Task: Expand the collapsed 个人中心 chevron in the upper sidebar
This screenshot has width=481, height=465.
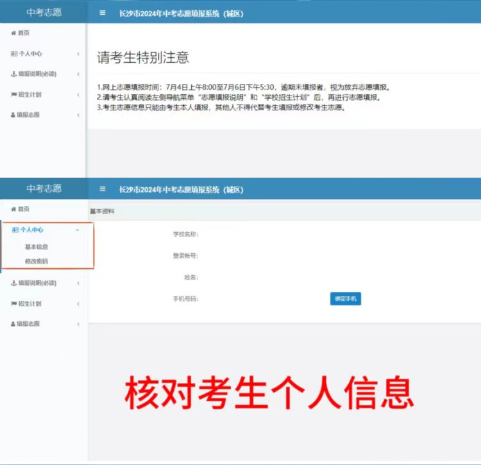Action: [x=78, y=55]
